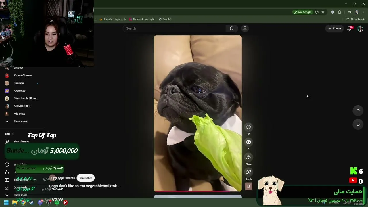Install the page as app icon
368x207 pixels.
317,12
